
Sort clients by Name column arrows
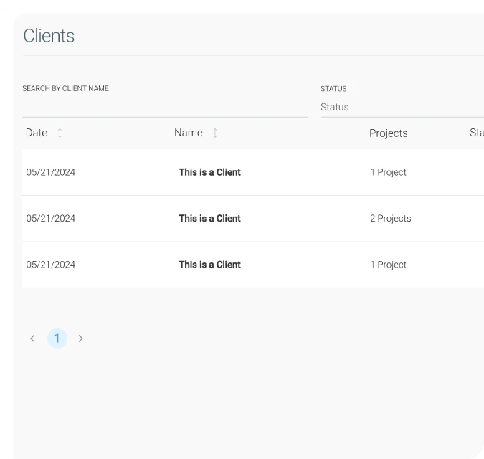tap(215, 133)
